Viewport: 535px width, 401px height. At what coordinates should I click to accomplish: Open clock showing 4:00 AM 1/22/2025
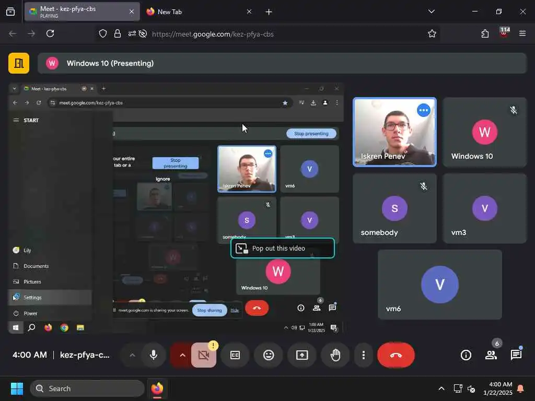(498, 388)
